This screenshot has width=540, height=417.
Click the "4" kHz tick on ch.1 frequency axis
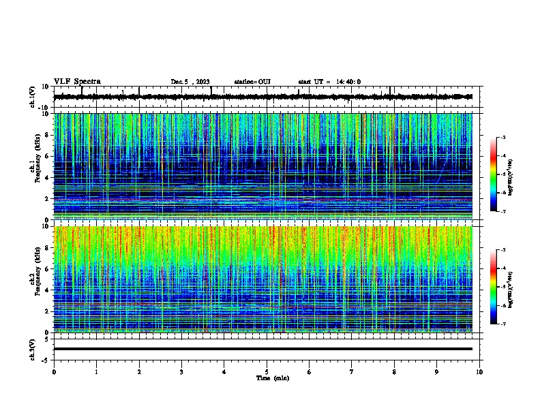pos(47,178)
